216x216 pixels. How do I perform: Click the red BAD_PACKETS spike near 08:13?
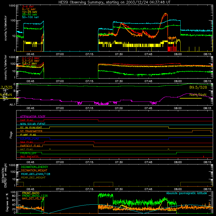(204, 157)
